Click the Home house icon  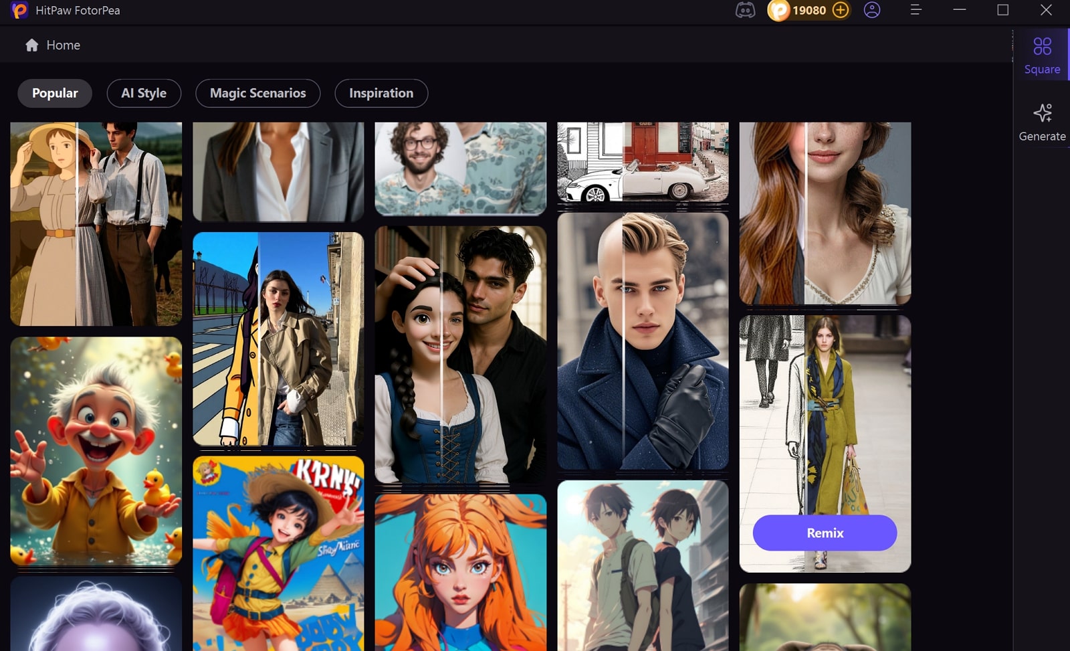31,45
